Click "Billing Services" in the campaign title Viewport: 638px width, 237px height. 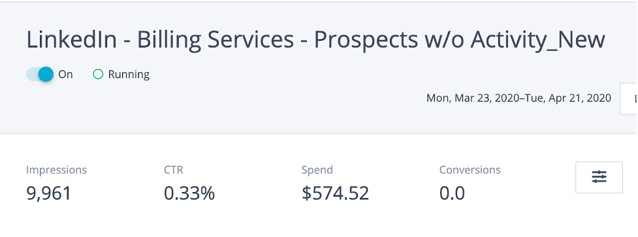215,40
